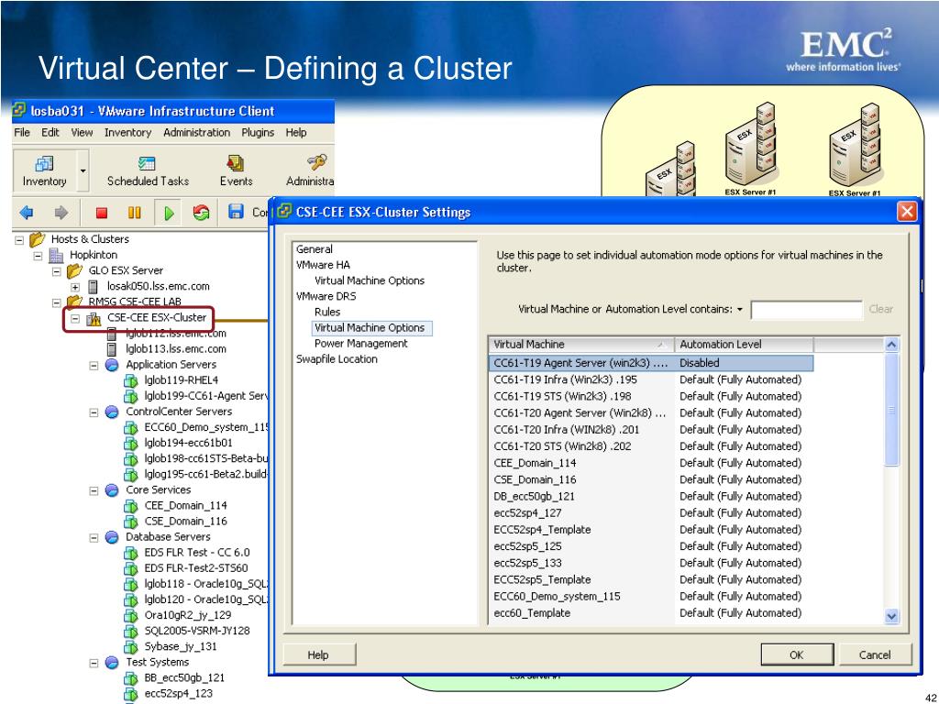Open the Swapfile Location page

337,359
